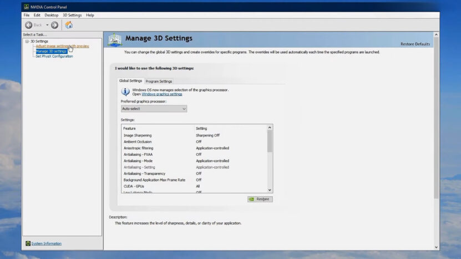Click the blue info icon
The width and height of the screenshot is (461, 259).
click(125, 92)
